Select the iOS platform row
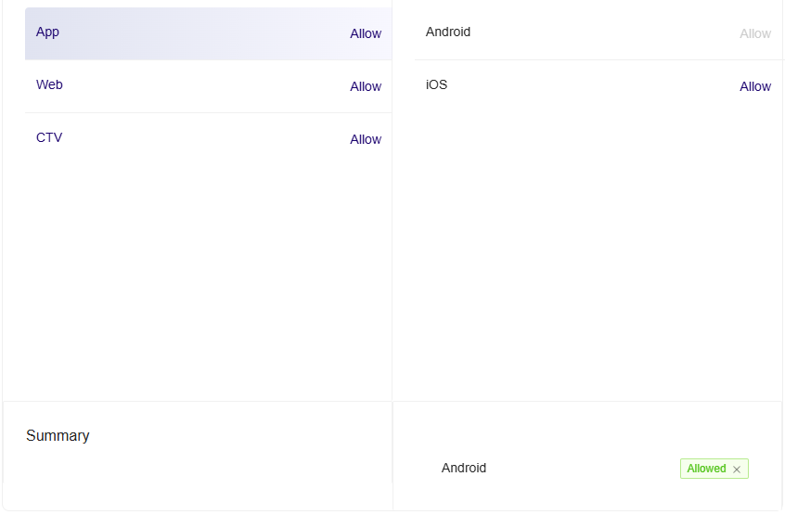Screen dimensions: 785x515 [598, 86]
